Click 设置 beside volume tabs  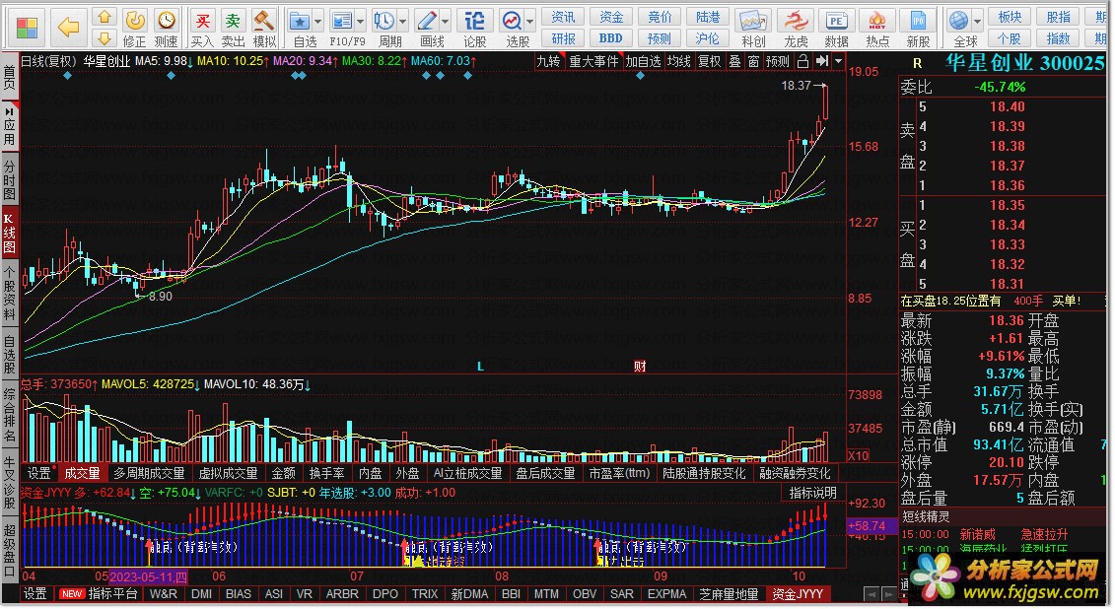(39, 473)
